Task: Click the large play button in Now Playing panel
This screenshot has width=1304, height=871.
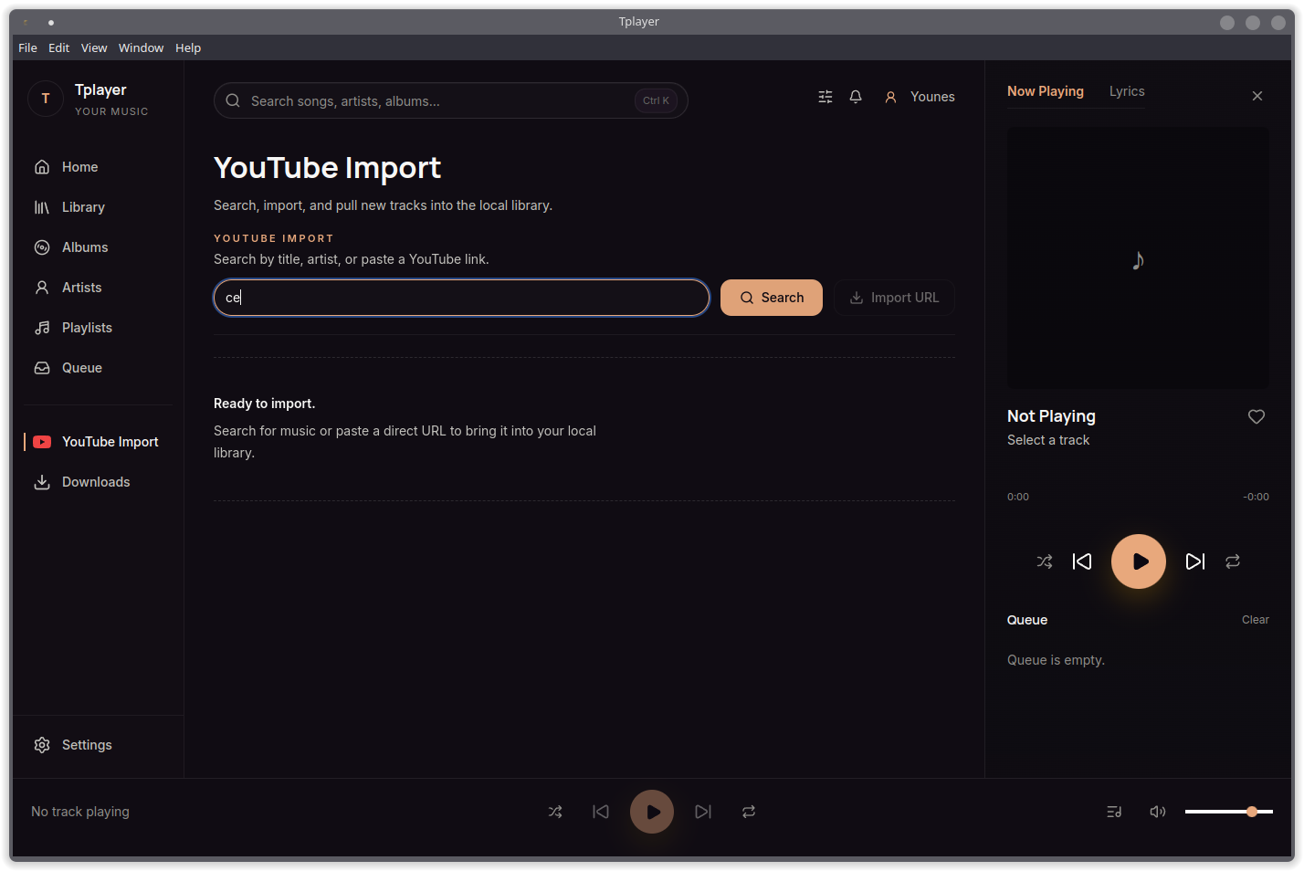Action: point(1139,561)
